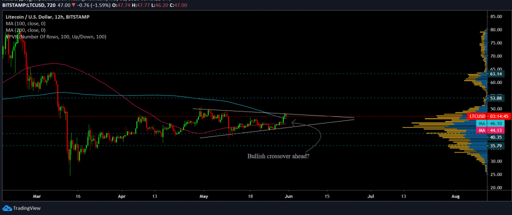Click the 'MA (200, close, 0)' indicator label

click(25, 30)
